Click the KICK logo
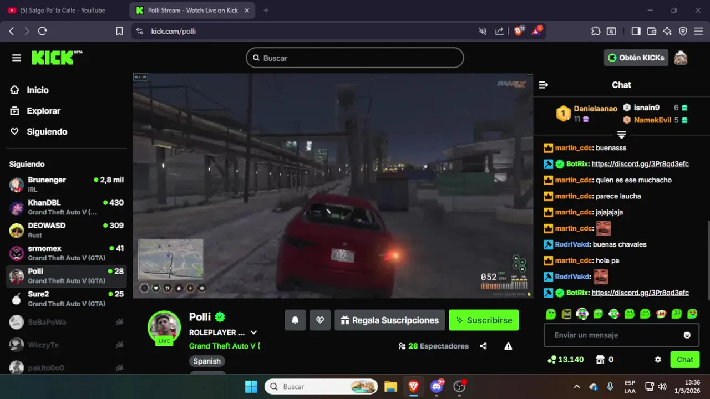Viewport: 710px width, 399px height. tap(56, 58)
